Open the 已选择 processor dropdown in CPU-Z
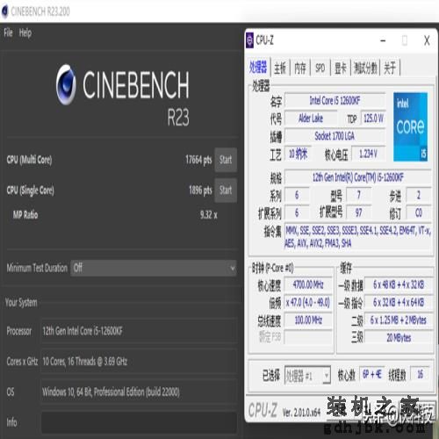The height and width of the screenshot is (439, 439). coord(307,375)
